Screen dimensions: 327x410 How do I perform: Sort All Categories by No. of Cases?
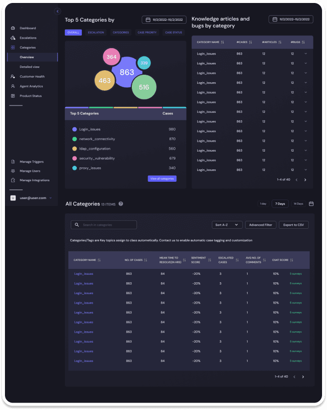146,260
